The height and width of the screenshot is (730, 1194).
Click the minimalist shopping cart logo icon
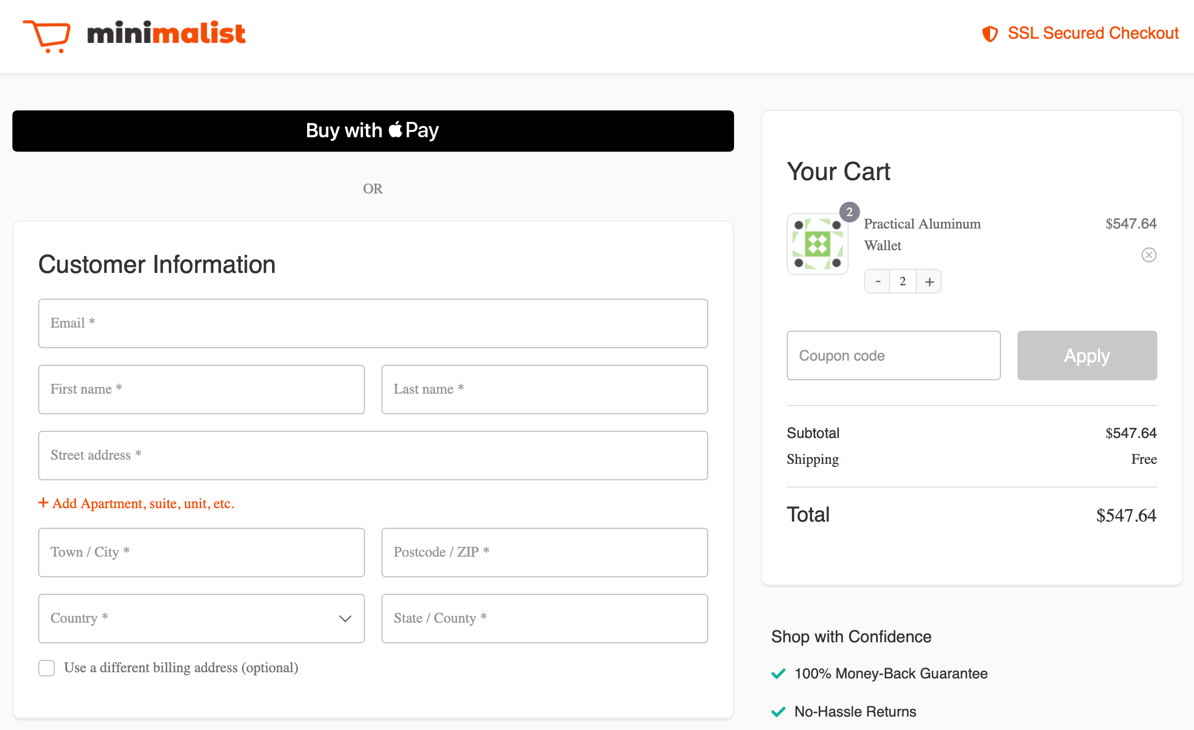pyautogui.click(x=46, y=36)
